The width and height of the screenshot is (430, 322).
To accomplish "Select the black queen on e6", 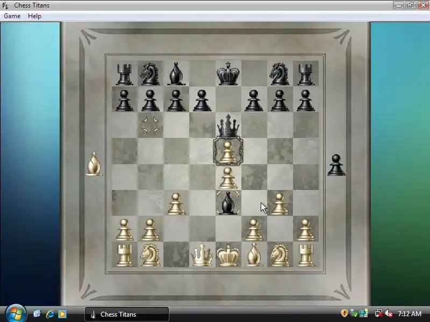I will (228, 126).
